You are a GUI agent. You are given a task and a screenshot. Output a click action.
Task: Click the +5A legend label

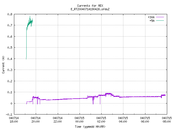[x=152, y=21]
